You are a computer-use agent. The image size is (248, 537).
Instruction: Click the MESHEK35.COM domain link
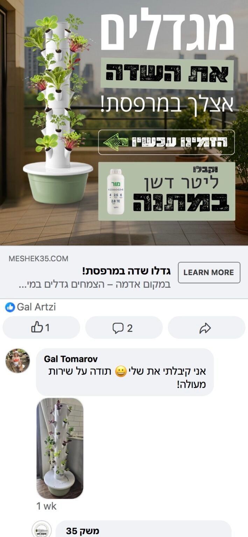tap(38, 259)
